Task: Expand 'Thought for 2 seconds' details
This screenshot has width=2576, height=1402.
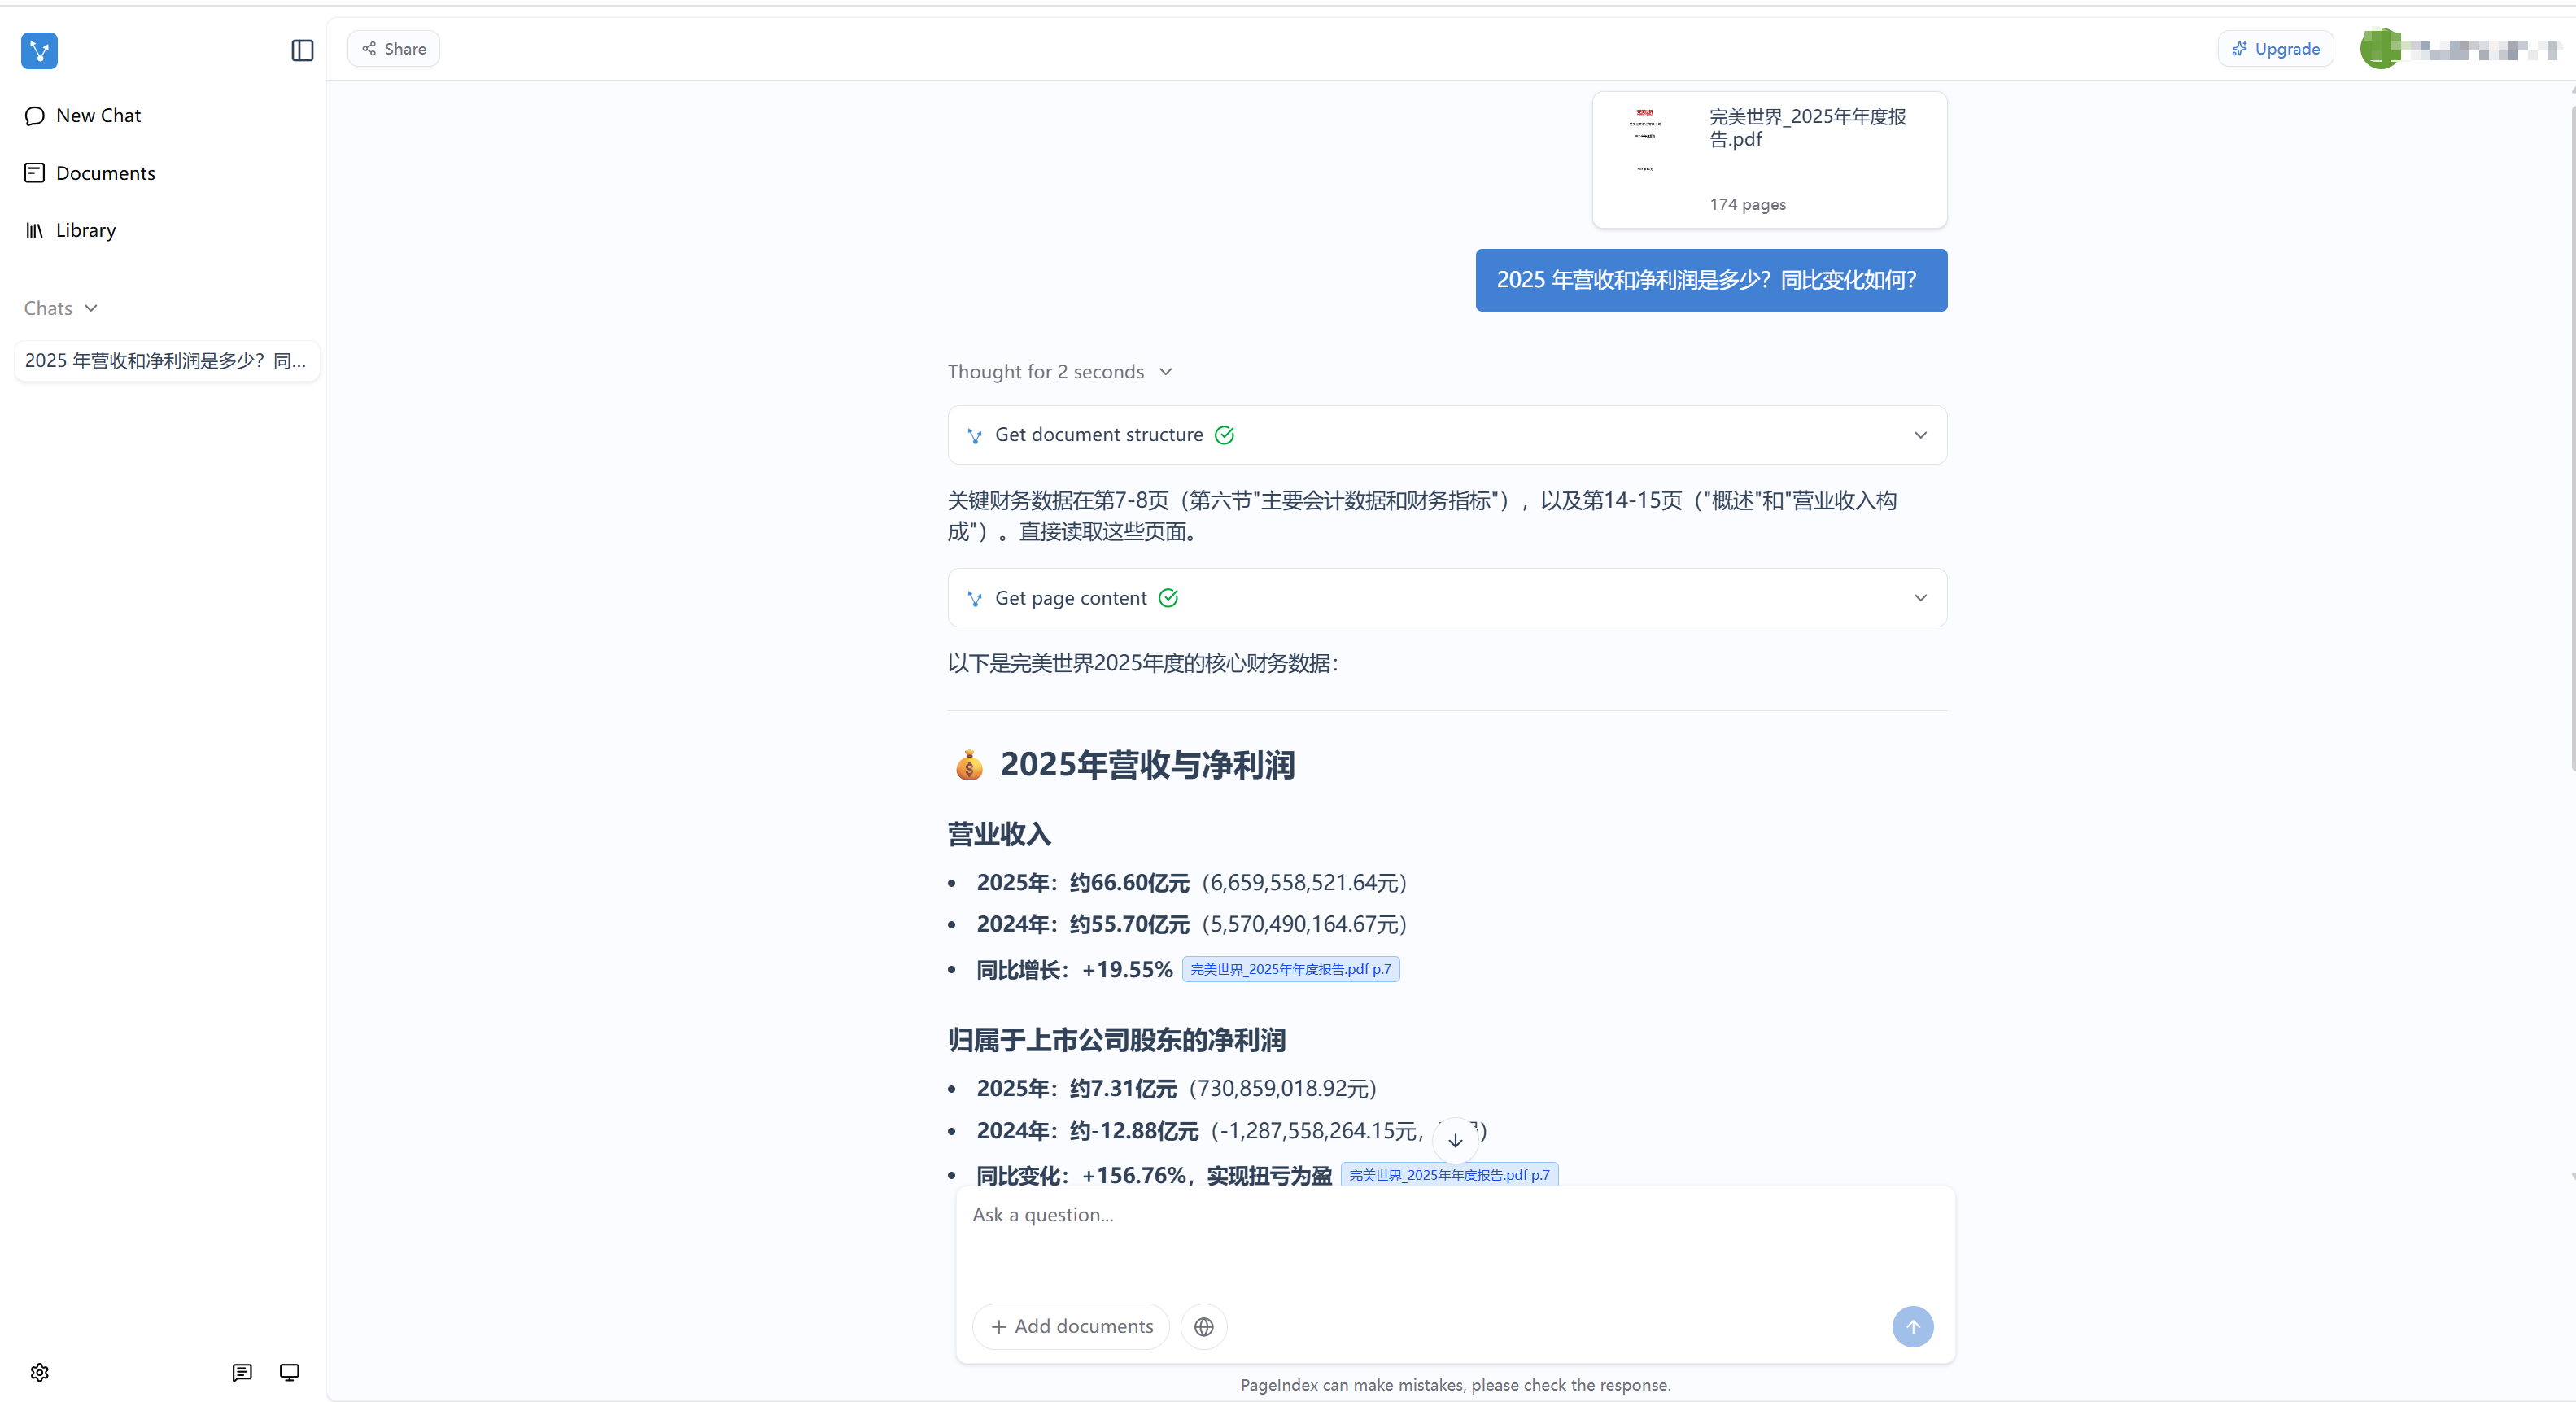Action: coord(1060,372)
